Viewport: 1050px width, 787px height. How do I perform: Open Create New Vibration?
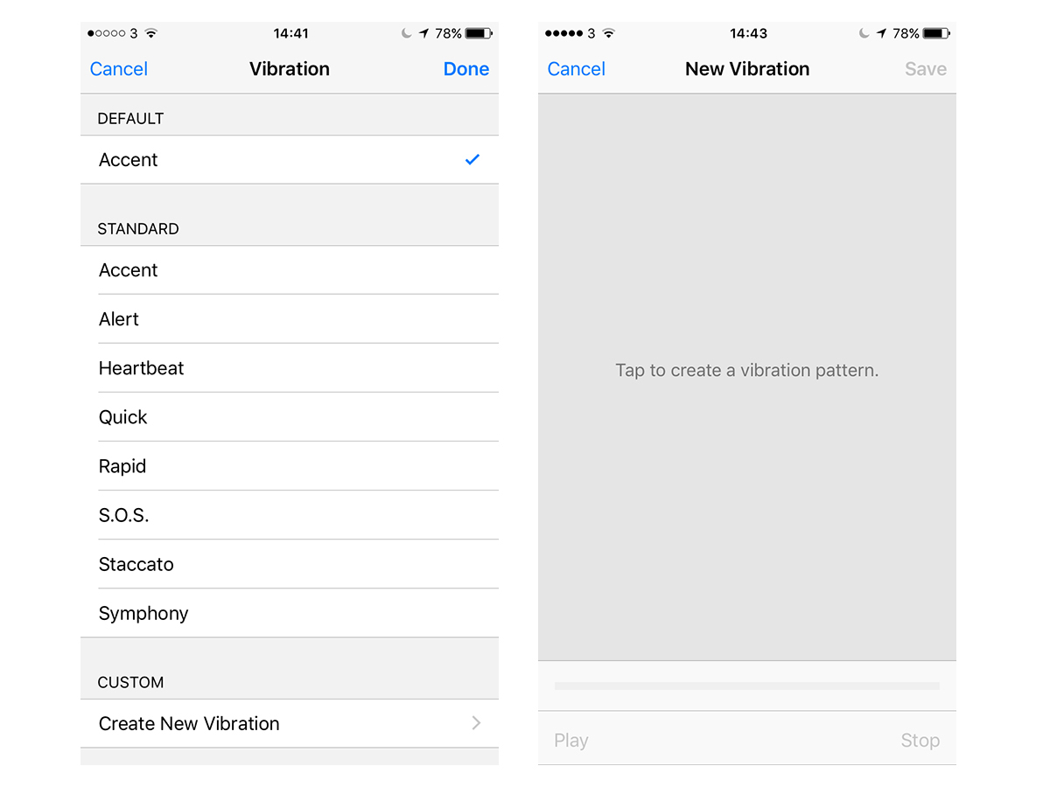[x=290, y=723]
